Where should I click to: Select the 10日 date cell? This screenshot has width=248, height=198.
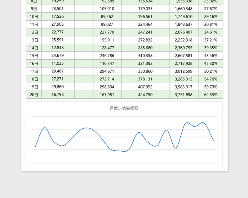[x=34, y=17]
